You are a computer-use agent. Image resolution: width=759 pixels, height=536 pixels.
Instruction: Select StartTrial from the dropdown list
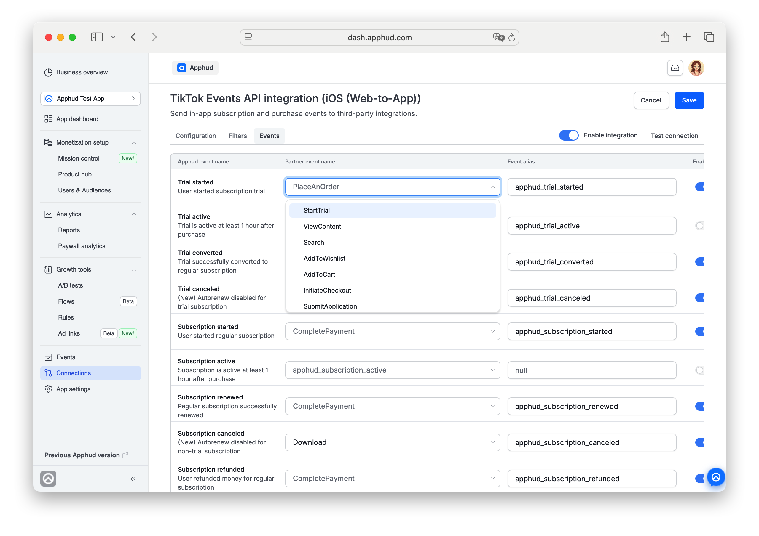(392, 210)
